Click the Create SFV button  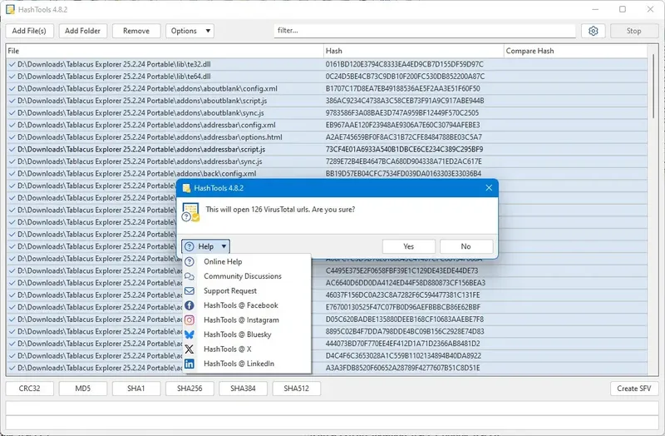click(x=634, y=389)
